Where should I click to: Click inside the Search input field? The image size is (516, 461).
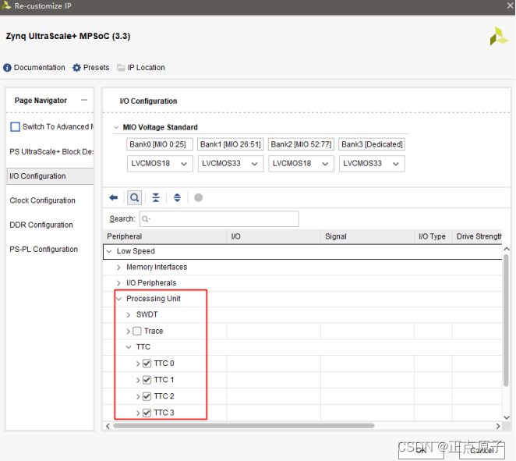219,219
